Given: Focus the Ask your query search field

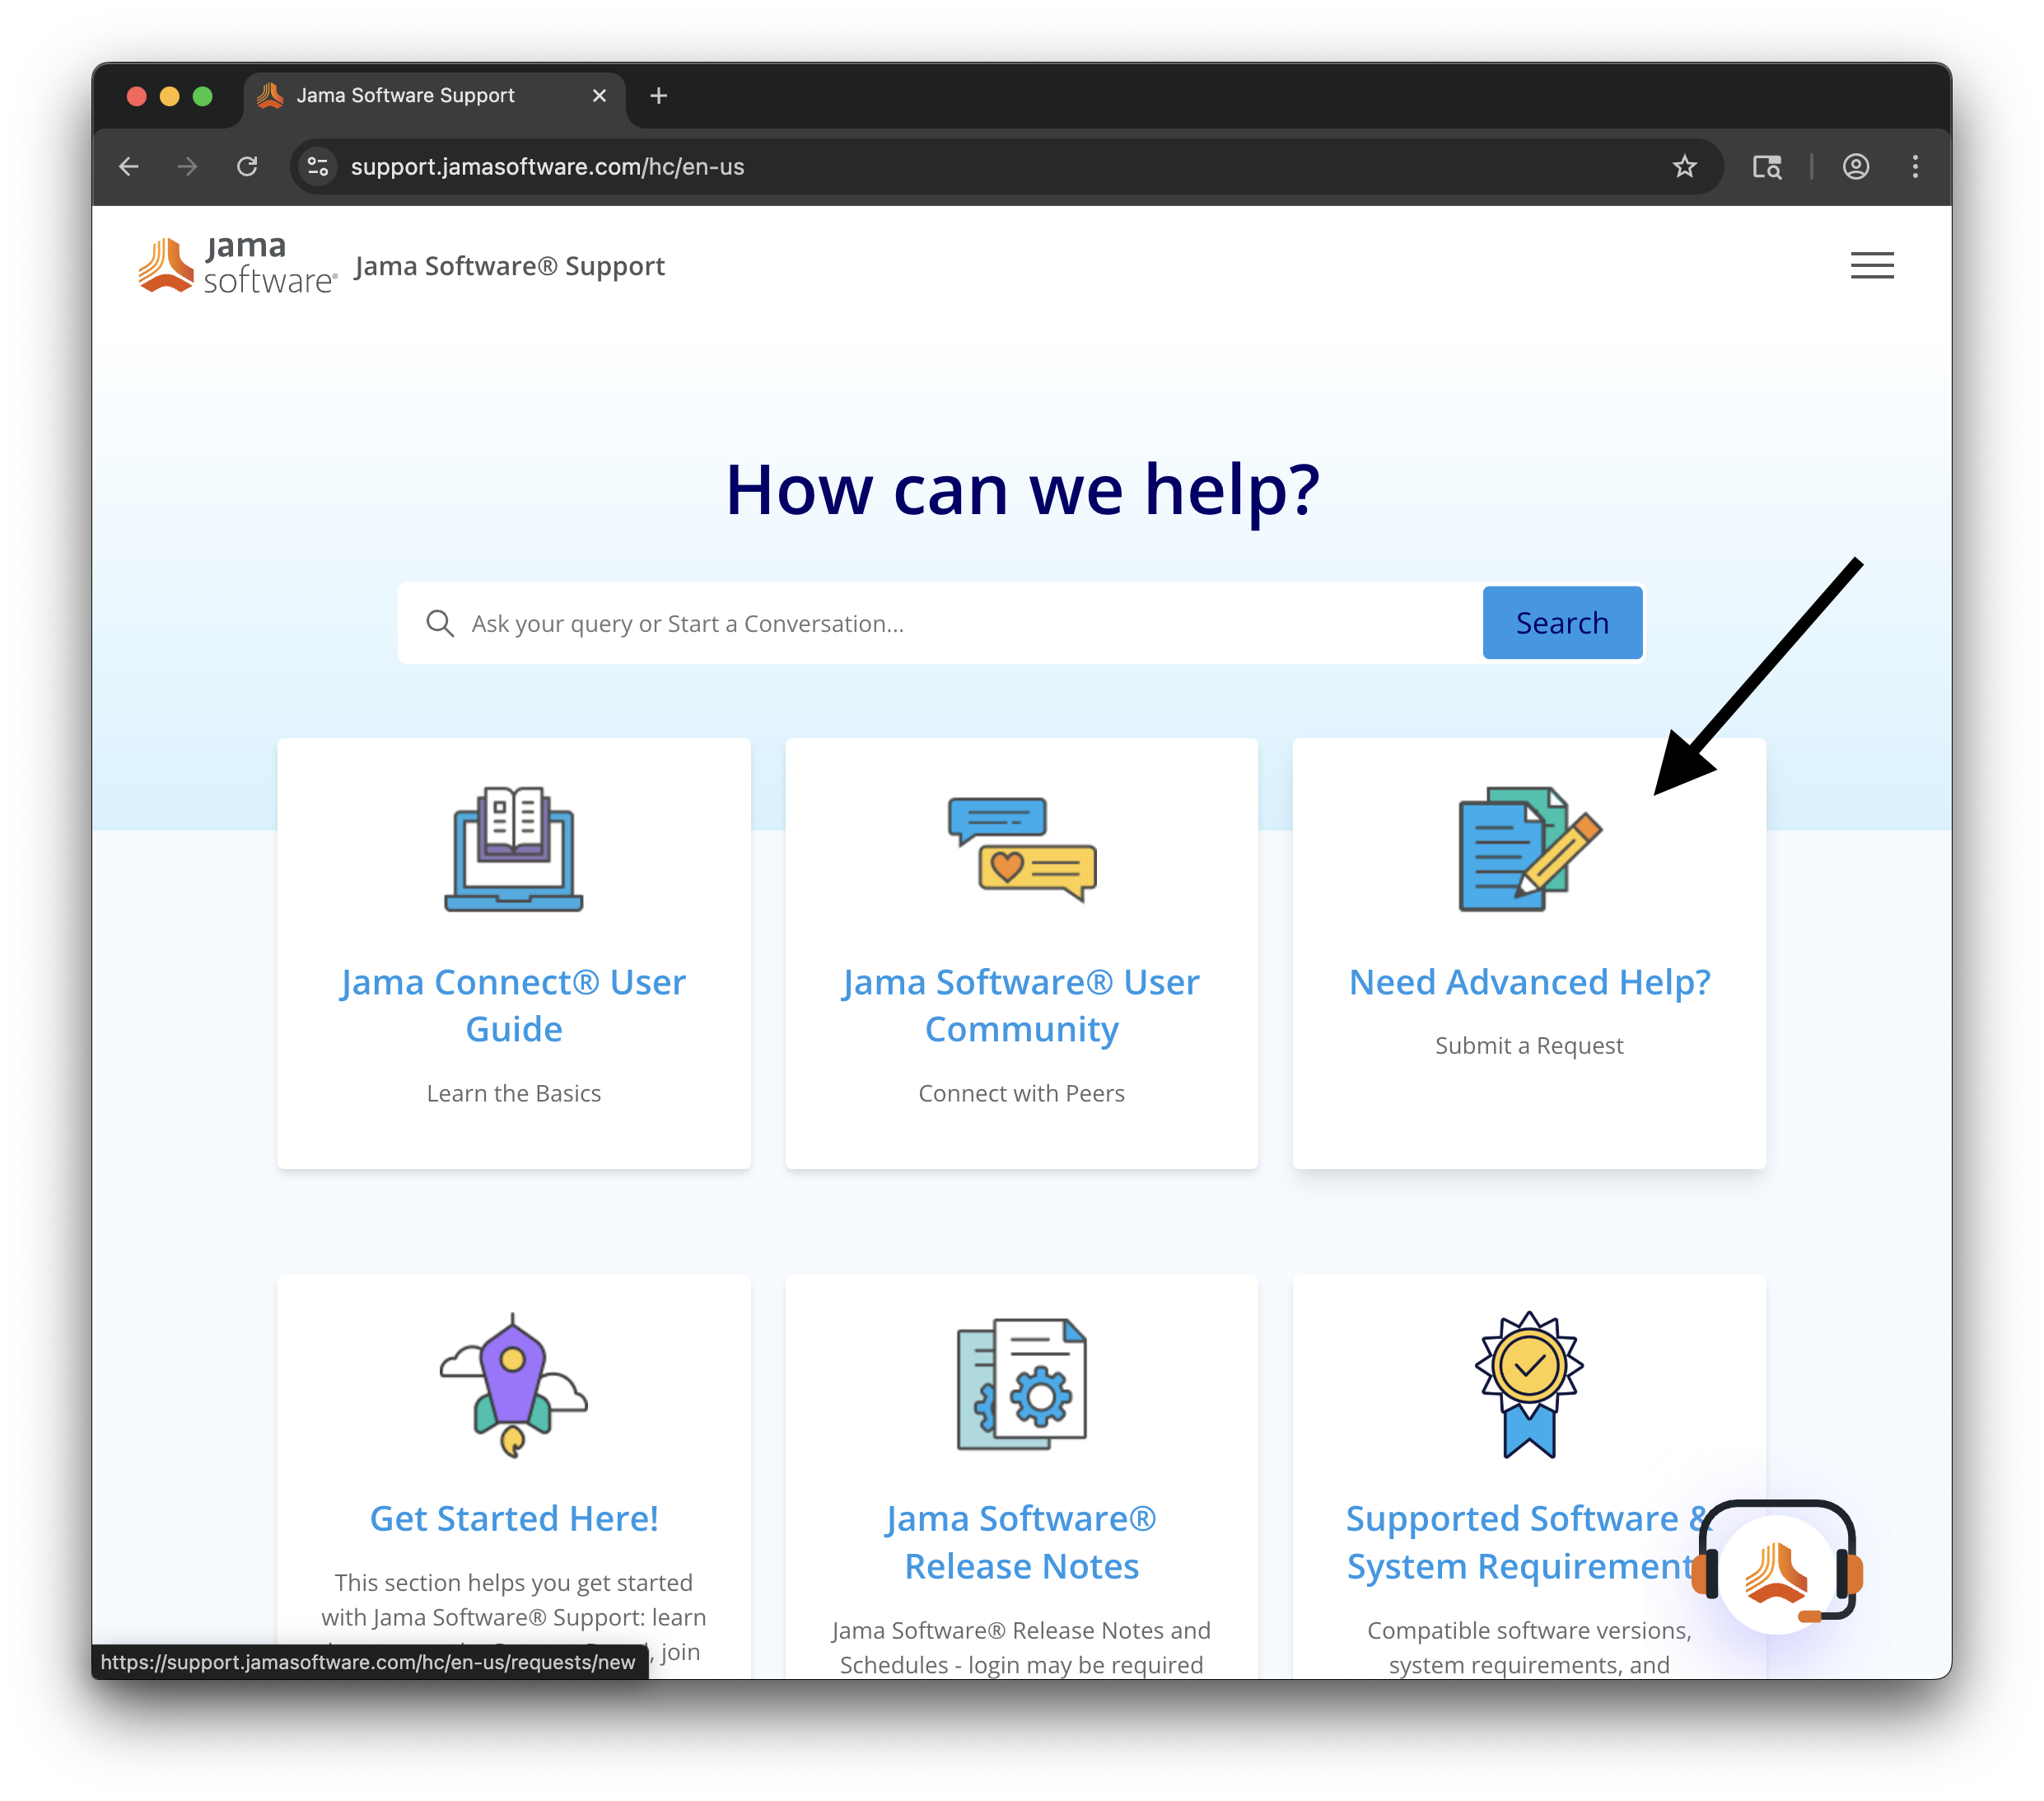Looking at the screenshot, I should pyautogui.click(x=940, y=624).
